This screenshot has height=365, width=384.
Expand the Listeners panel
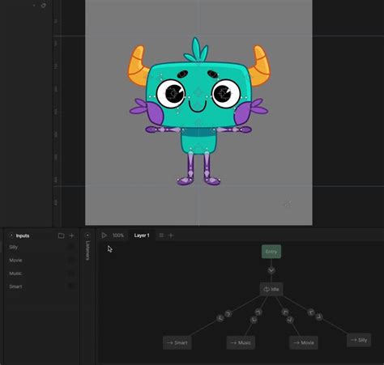pyautogui.click(x=87, y=236)
